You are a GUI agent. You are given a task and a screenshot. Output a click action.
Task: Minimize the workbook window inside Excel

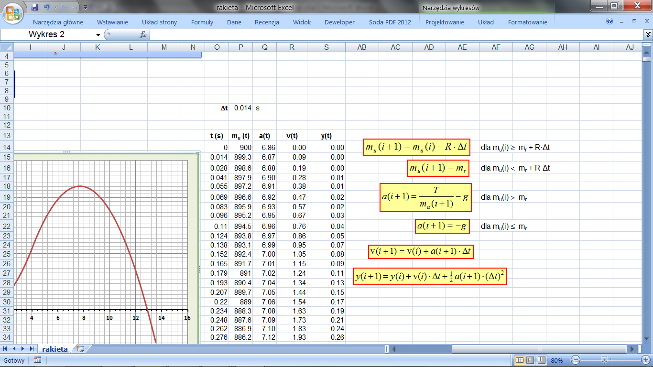(x=621, y=22)
